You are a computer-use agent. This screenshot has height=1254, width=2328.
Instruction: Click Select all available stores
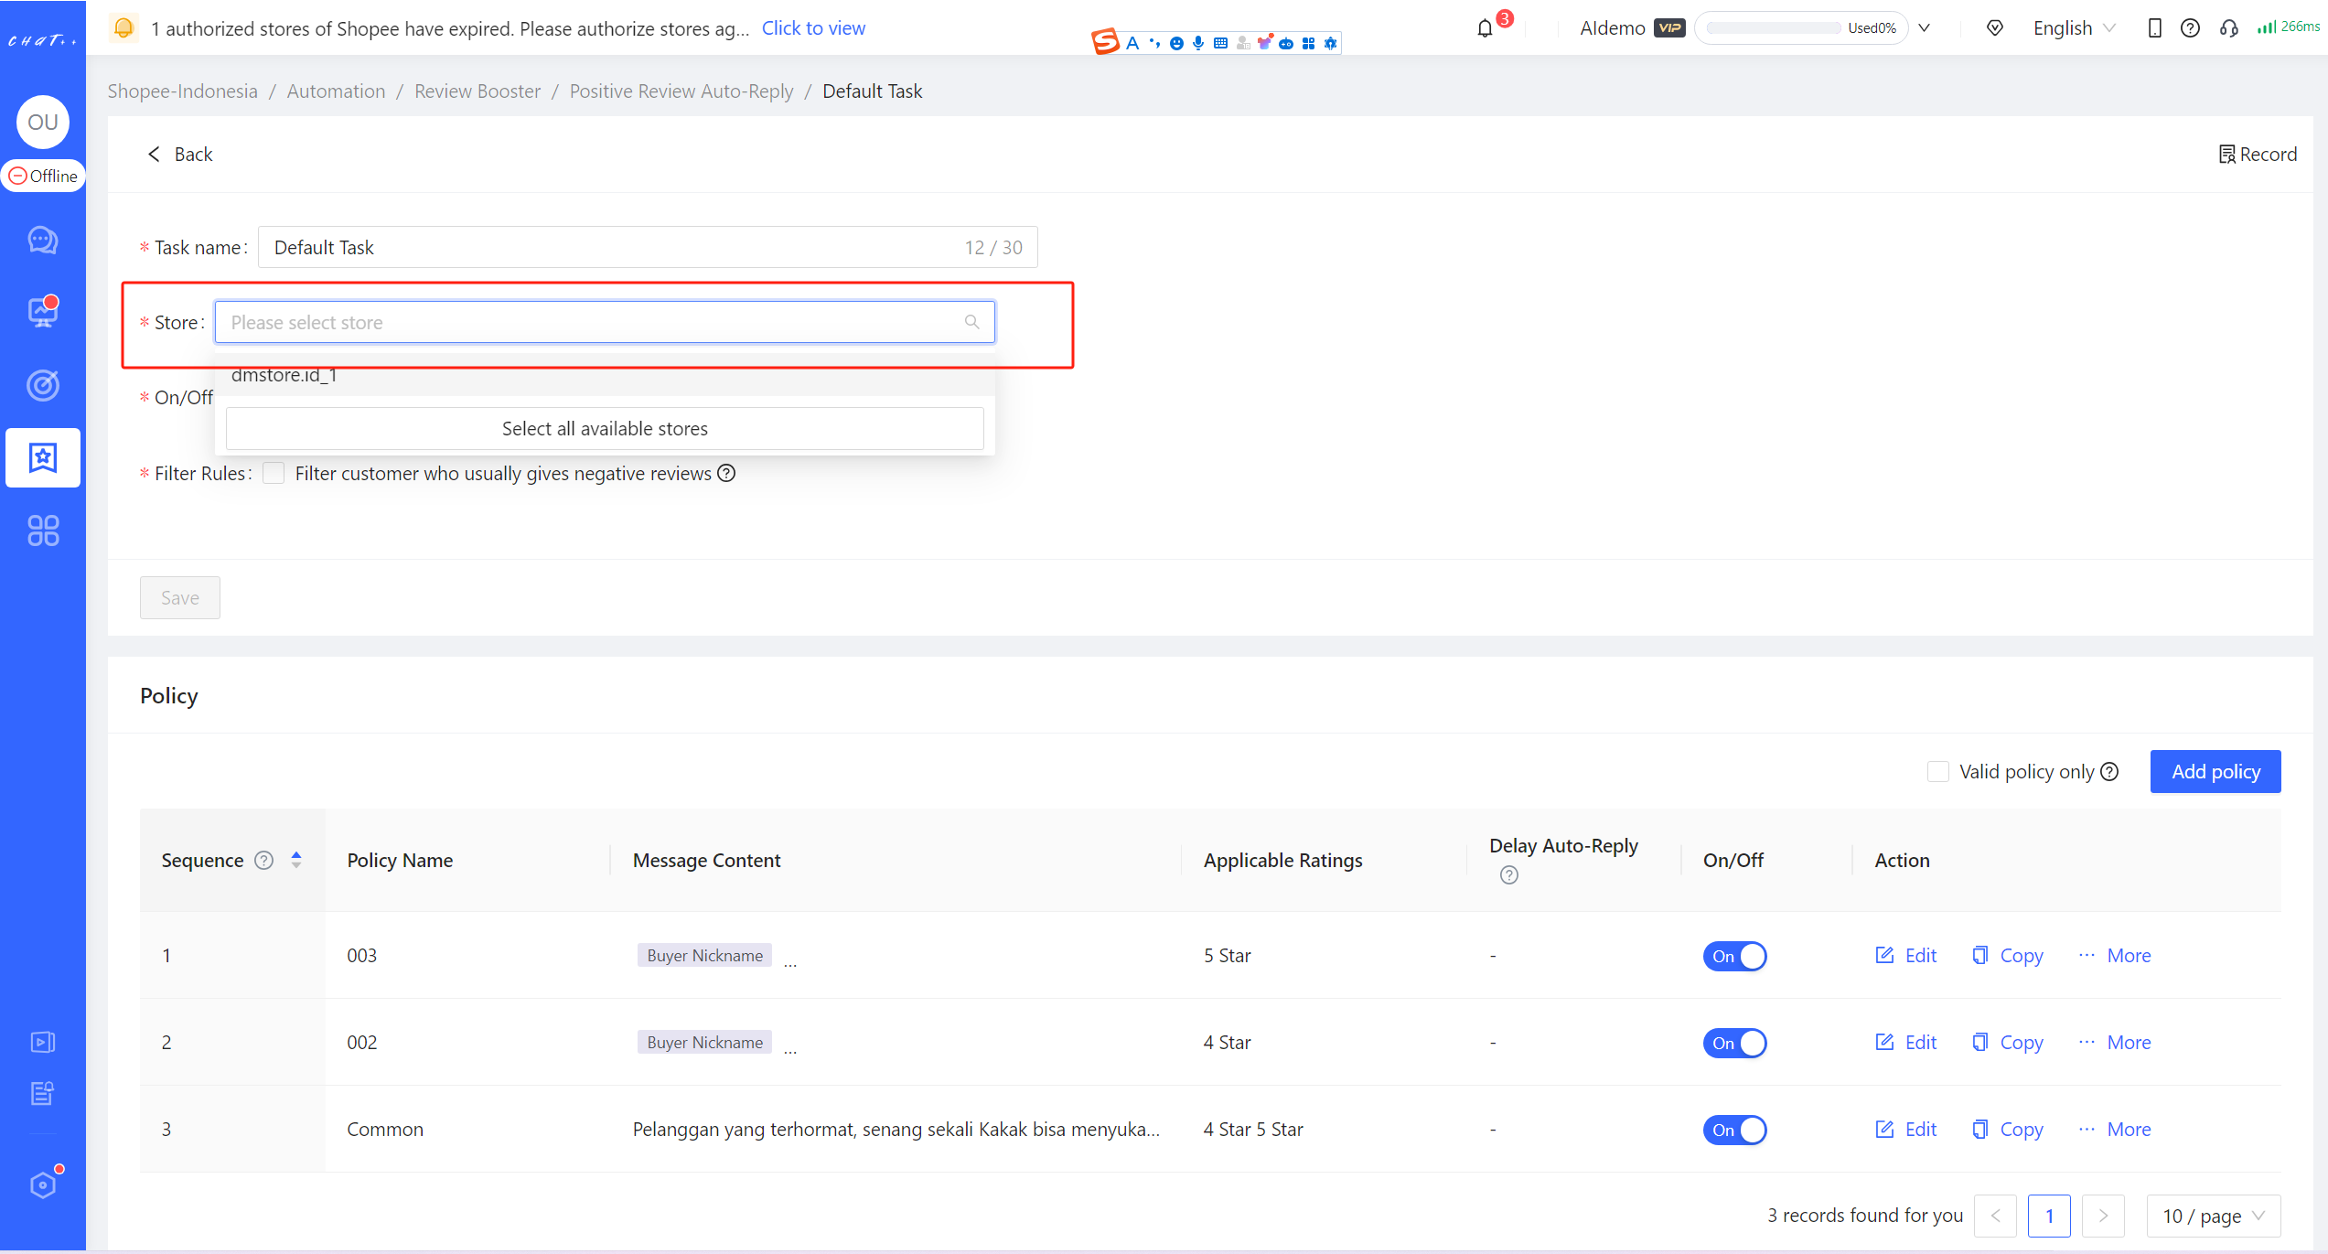tap(605, 428)
